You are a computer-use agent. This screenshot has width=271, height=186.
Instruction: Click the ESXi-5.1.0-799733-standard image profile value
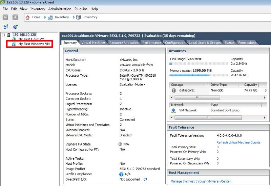click(140, 169)
